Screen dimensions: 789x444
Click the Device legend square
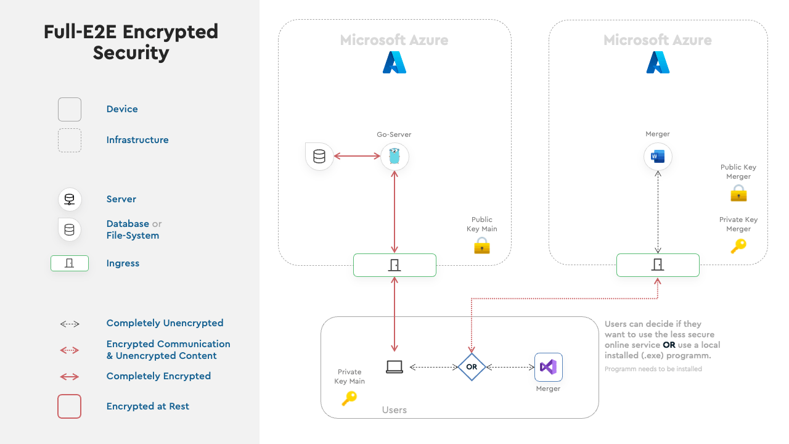[70, 109]
